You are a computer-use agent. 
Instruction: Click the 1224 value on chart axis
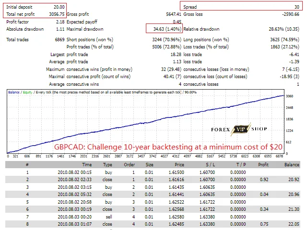(289, 131)
